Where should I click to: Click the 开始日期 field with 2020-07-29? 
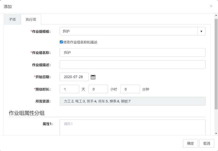pos(74,77)
